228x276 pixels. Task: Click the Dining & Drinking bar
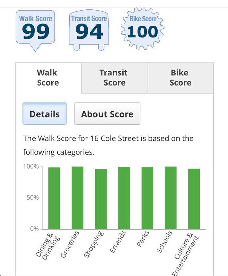click(54, 198)
